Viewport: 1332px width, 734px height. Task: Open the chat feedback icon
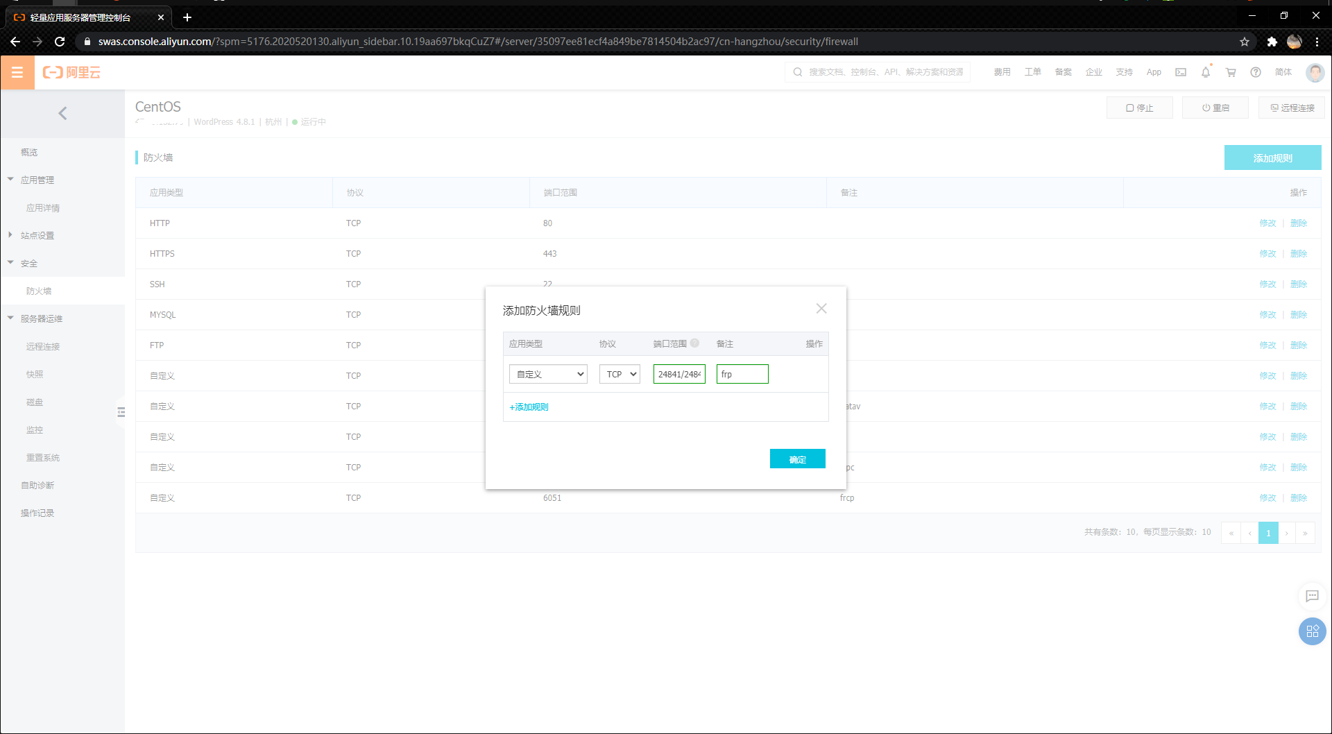[x=1312, y=596]
